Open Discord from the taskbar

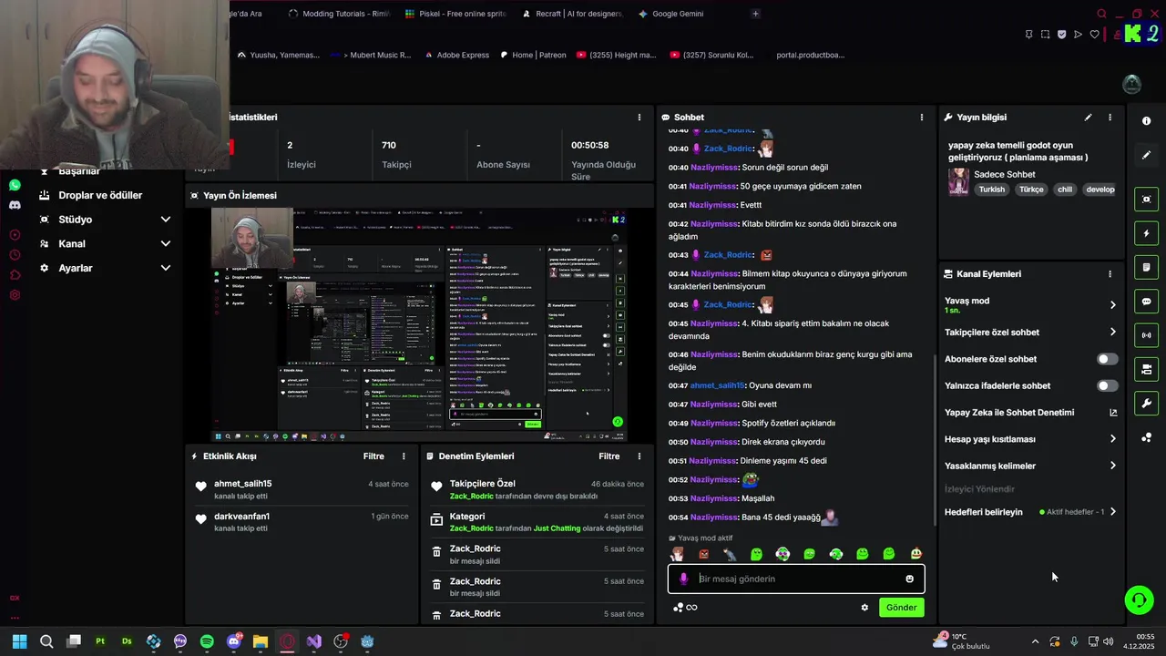coord(234,641)
